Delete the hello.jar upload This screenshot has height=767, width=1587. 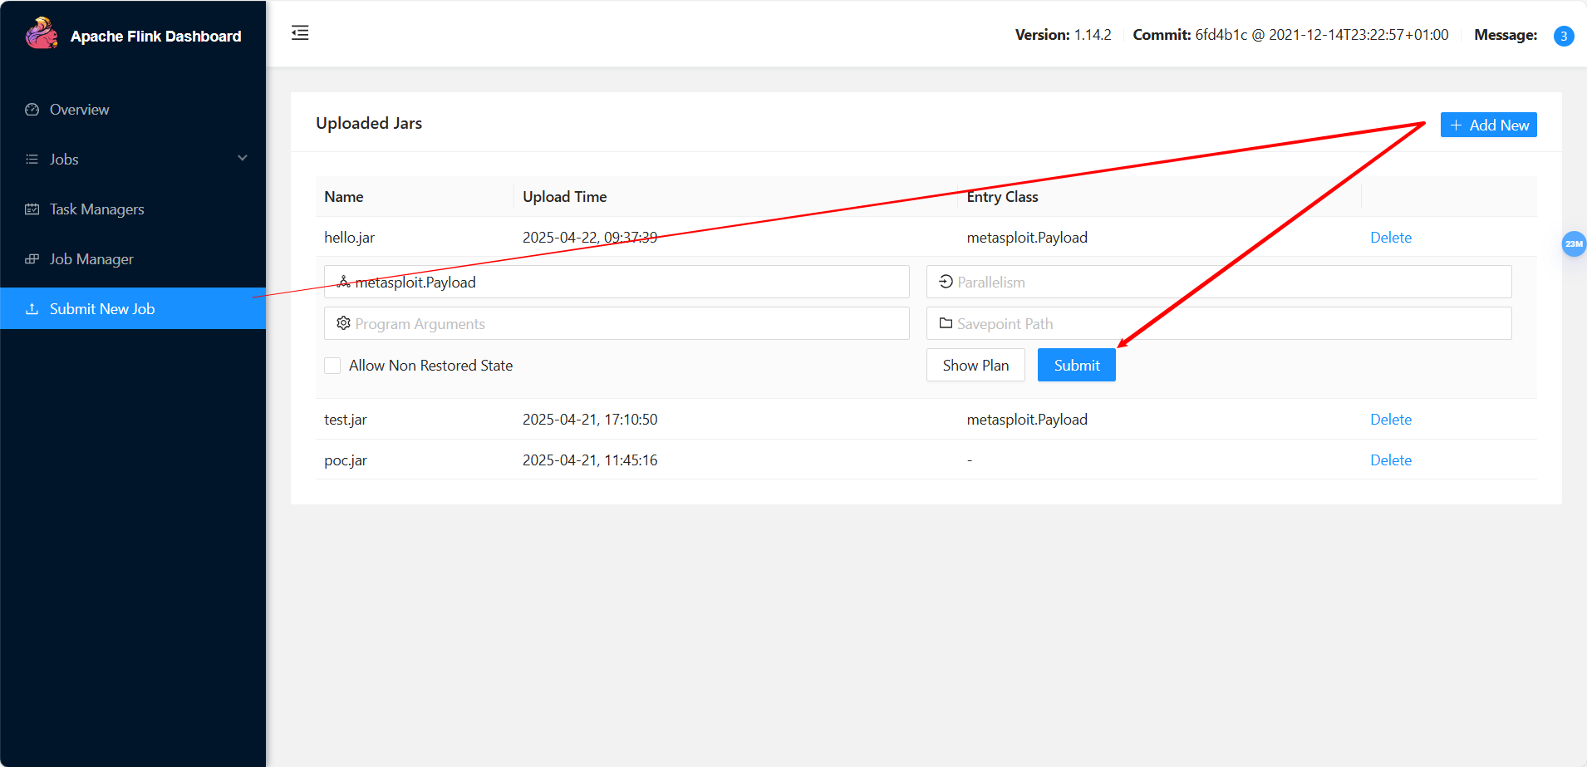(x=1390, y=238)
